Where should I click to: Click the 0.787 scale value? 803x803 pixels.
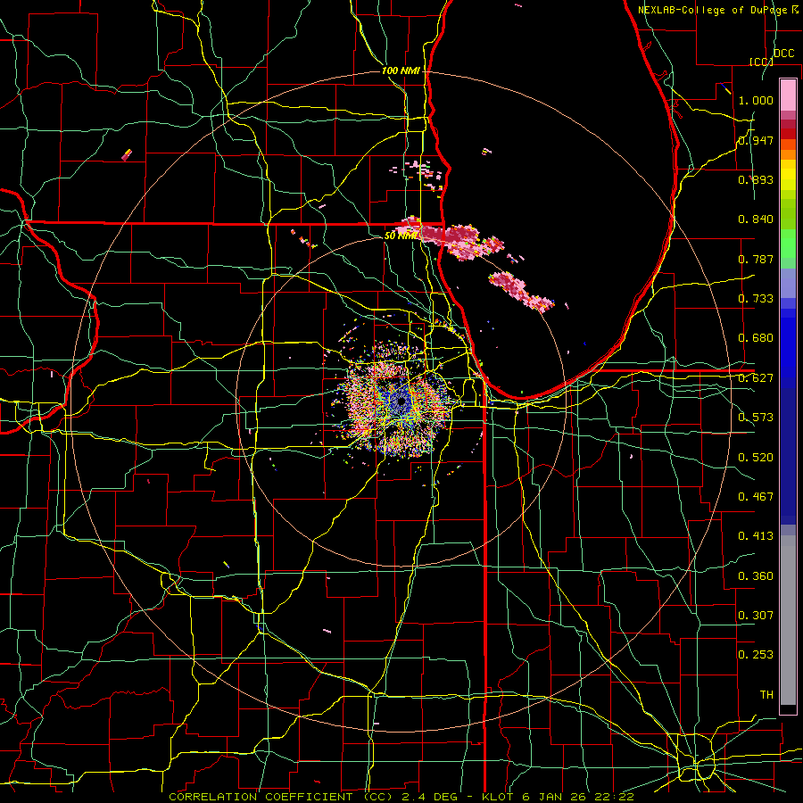pos(756,259)
